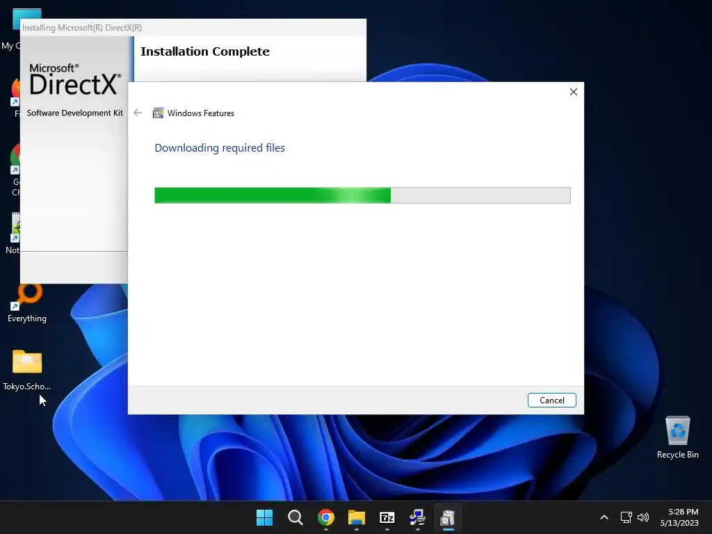Switch to the DirectX installer taskbar icon

[417, 517]
